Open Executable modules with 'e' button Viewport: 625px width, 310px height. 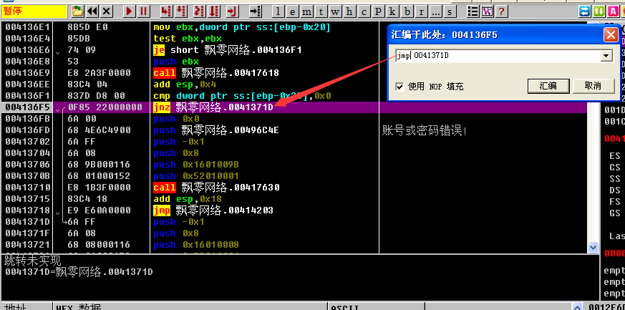coord(293,11)
